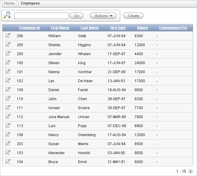Click the salary value 7700
The height and width of the screenshot is (176, 197).
point(139,108)
